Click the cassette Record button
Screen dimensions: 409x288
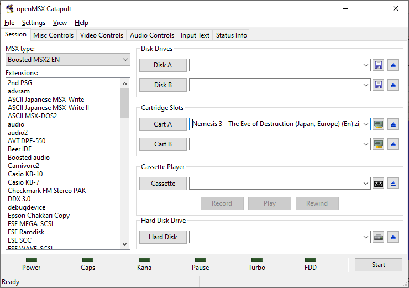coord(222,203)
